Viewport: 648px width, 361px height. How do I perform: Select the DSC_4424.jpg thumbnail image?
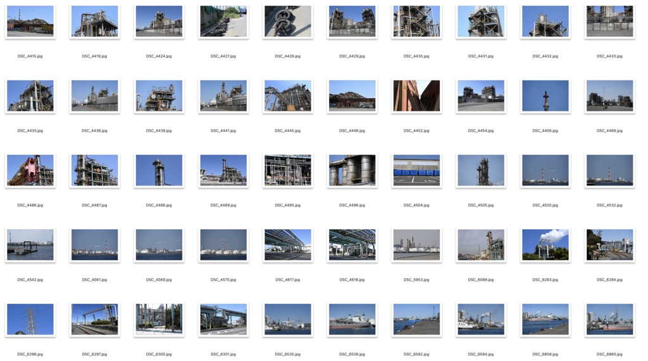coord(159,21)
